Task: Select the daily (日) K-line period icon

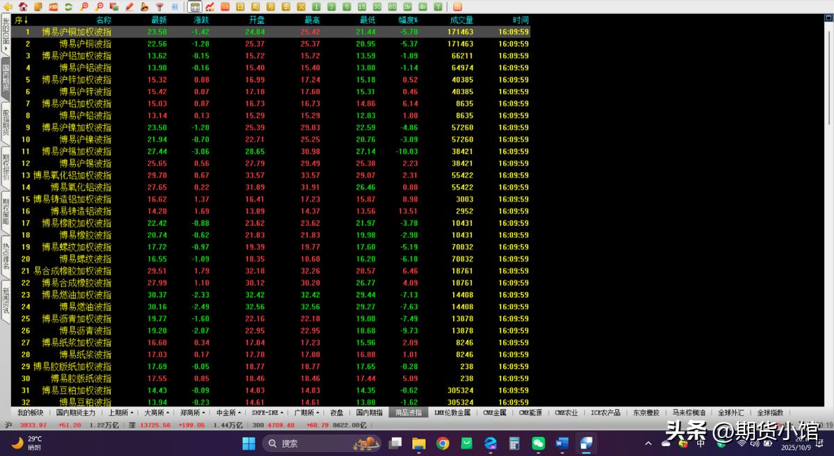Action: pyautogui.click(x=240, y=6)
